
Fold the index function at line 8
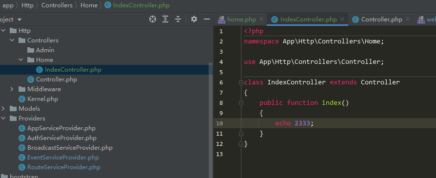click(x=241, y=103)
